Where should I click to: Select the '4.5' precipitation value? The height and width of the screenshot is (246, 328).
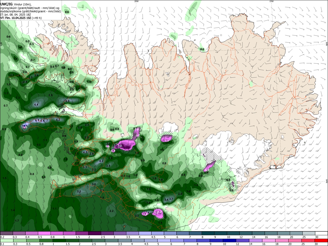click(x=85, y=152)
